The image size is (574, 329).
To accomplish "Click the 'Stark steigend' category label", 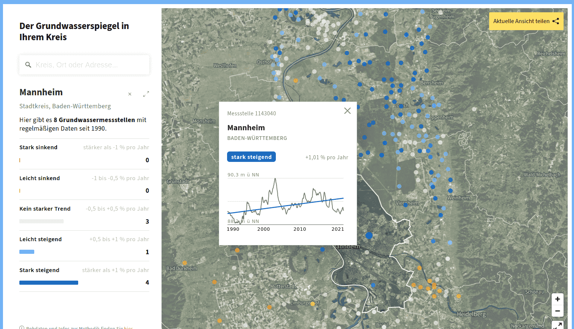I will click(39, 270).
